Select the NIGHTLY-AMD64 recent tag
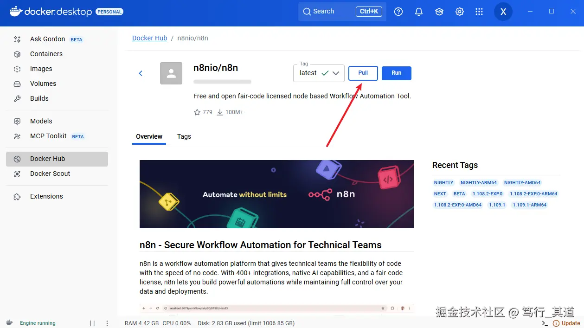 coord(522,182)
